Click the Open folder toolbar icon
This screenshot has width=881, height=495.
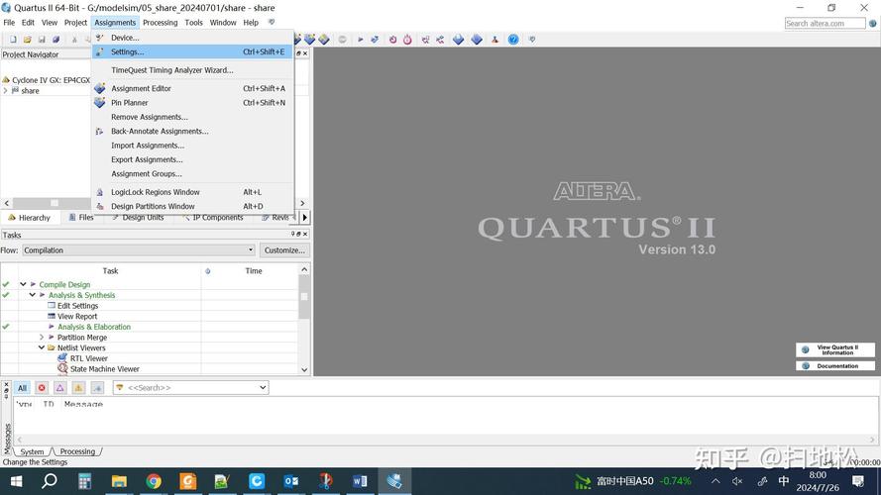coord(28,40)
